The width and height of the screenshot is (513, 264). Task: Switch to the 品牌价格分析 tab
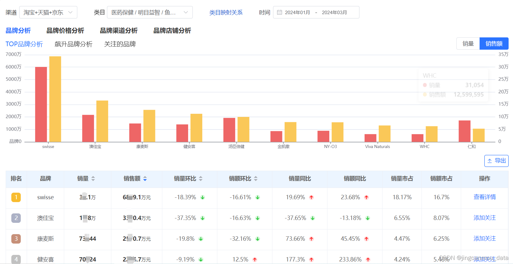pyautogui.click(x=65, y=30)
